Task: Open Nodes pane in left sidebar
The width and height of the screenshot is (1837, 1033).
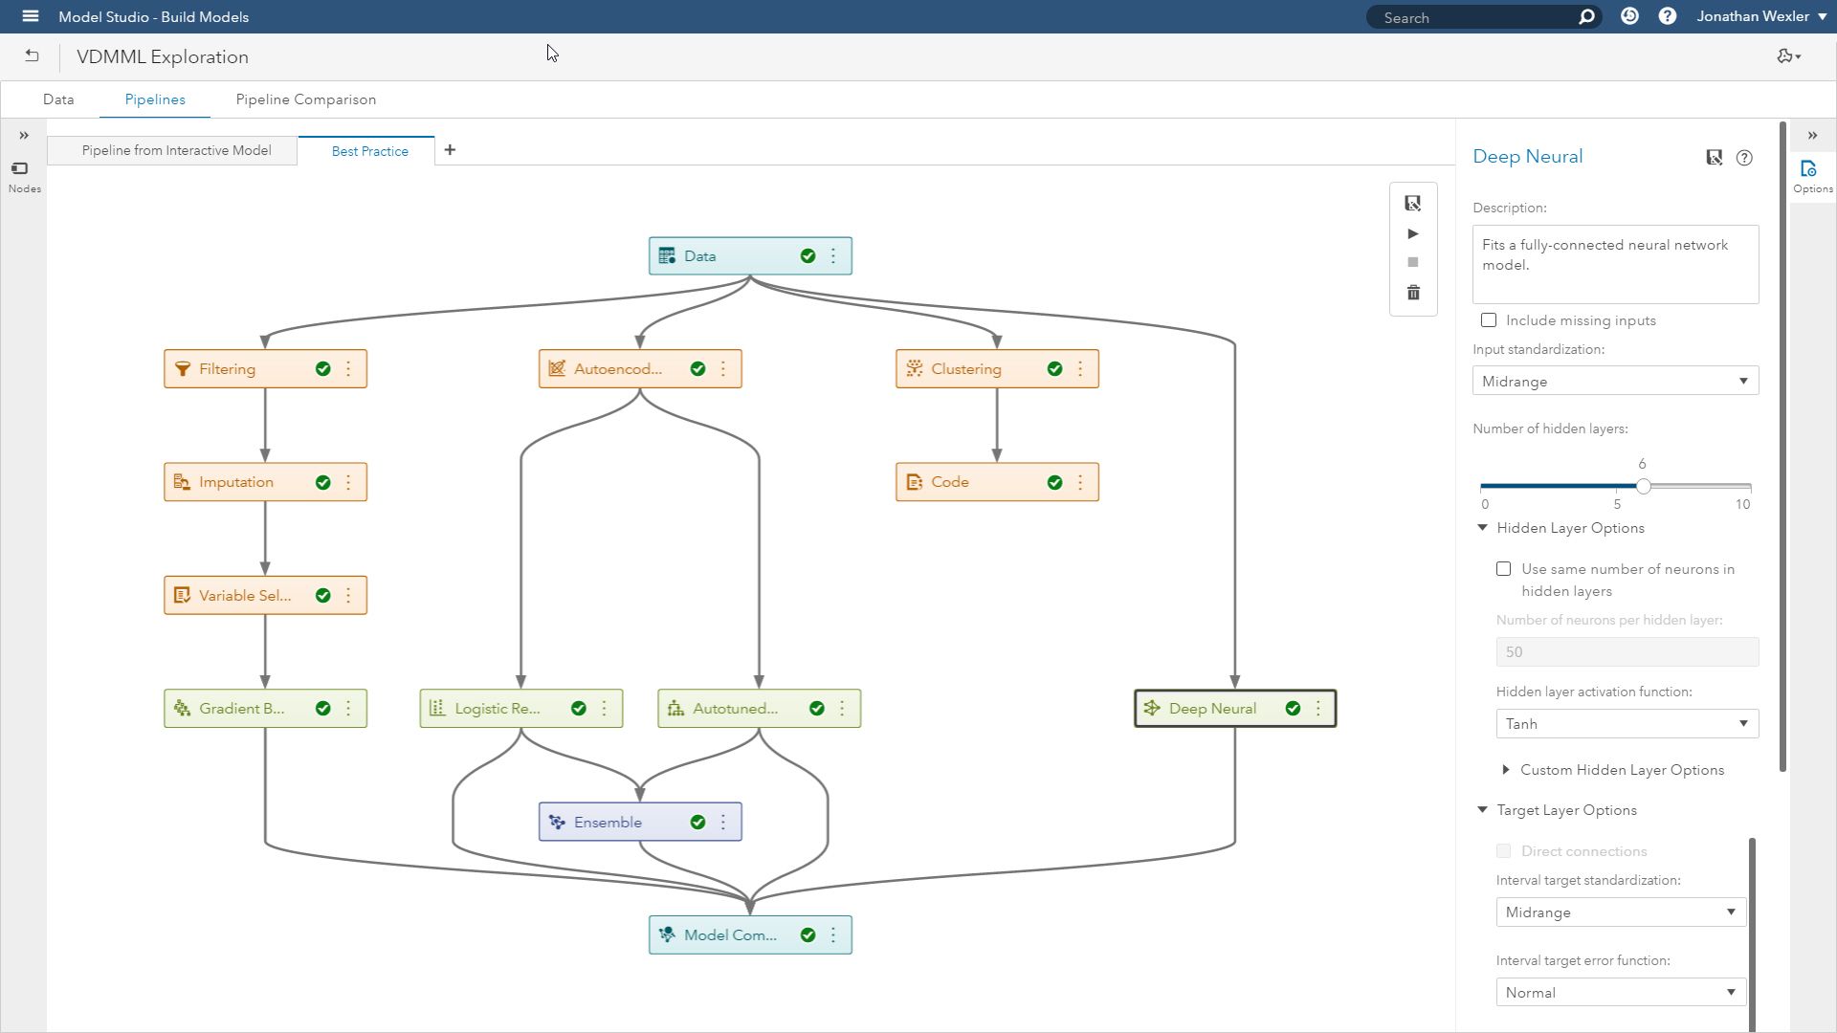Action: (x=23, y=176)
